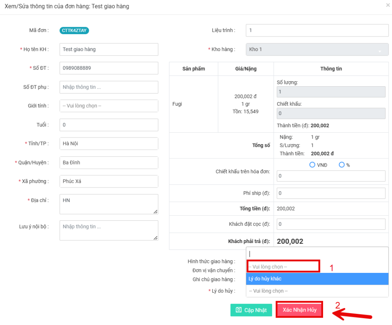
Task: Click the Lưu ý nội bộ textarea
Action: (109, 230)
